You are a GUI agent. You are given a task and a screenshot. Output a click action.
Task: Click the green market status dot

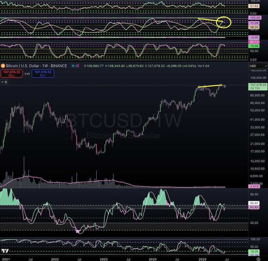coord(73,66)
